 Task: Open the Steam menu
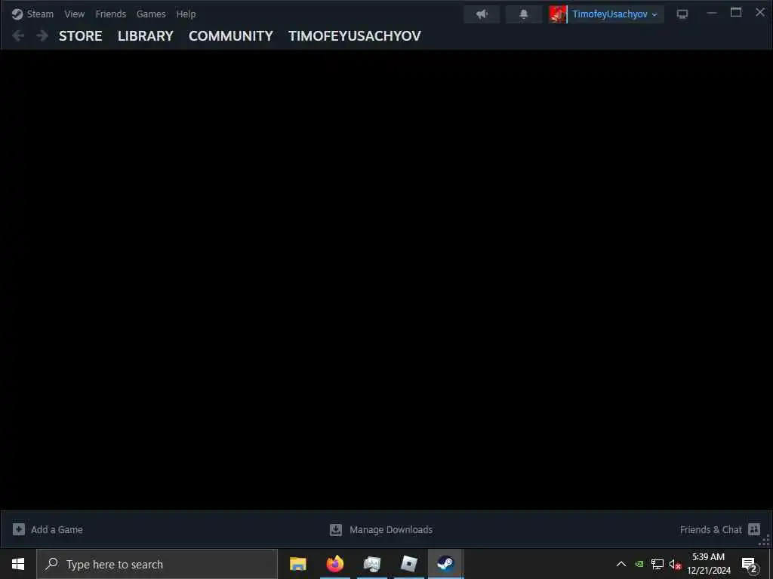coord(40,14)
